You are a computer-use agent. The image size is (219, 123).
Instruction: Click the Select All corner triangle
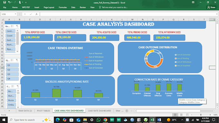coord(3,19)
